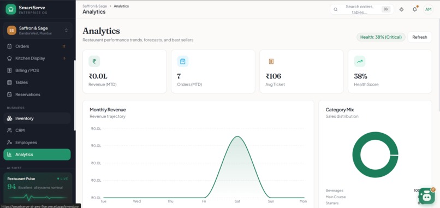
Task: Click the 7 Orders (MTD) value
Action: tap(179, 76)
